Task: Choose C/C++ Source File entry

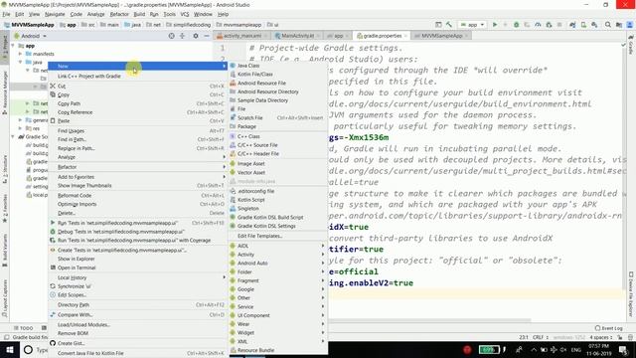Action: pyautogui.click(x=278, y=145)
